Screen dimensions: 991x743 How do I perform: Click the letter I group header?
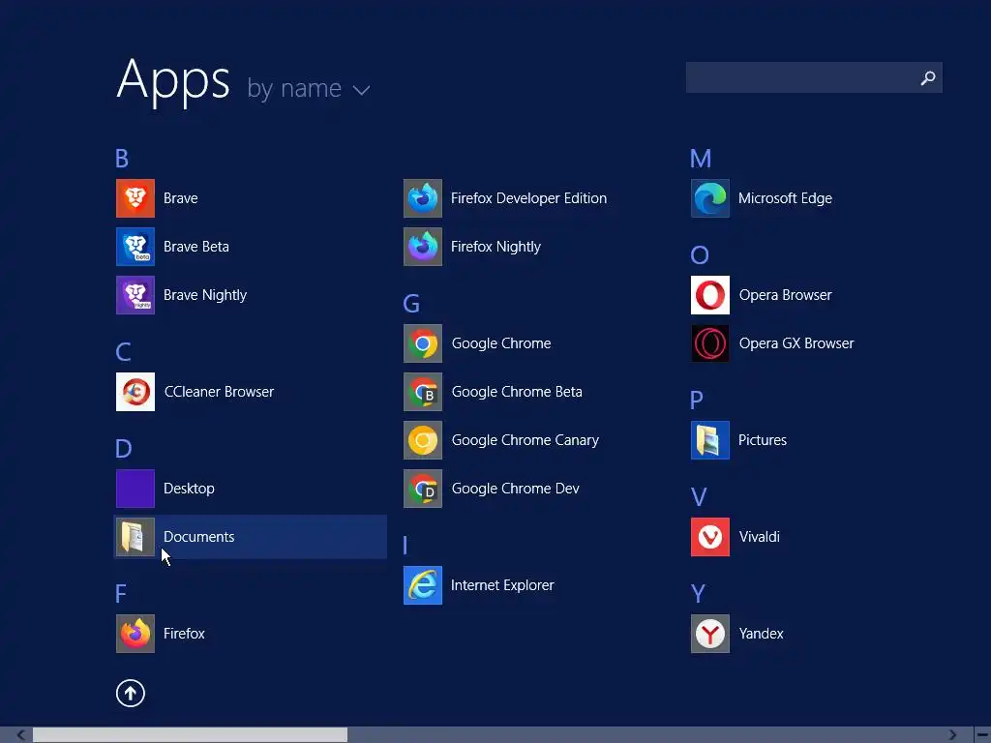(405, 546)
